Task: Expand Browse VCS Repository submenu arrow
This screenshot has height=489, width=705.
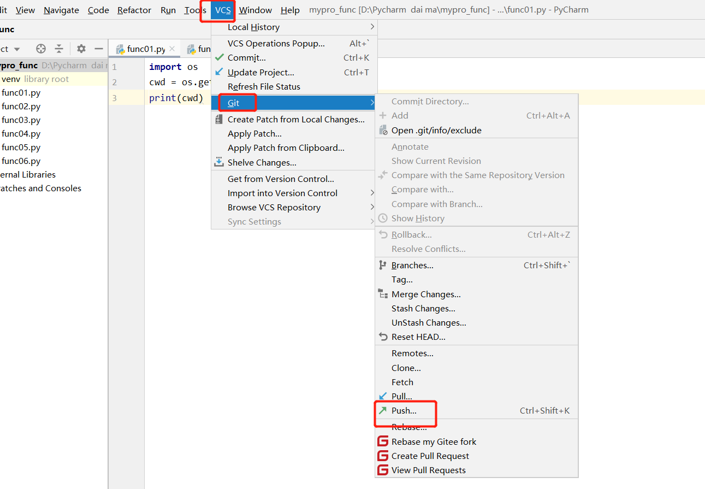Action: pyautogui.click(x=372, y=207)
